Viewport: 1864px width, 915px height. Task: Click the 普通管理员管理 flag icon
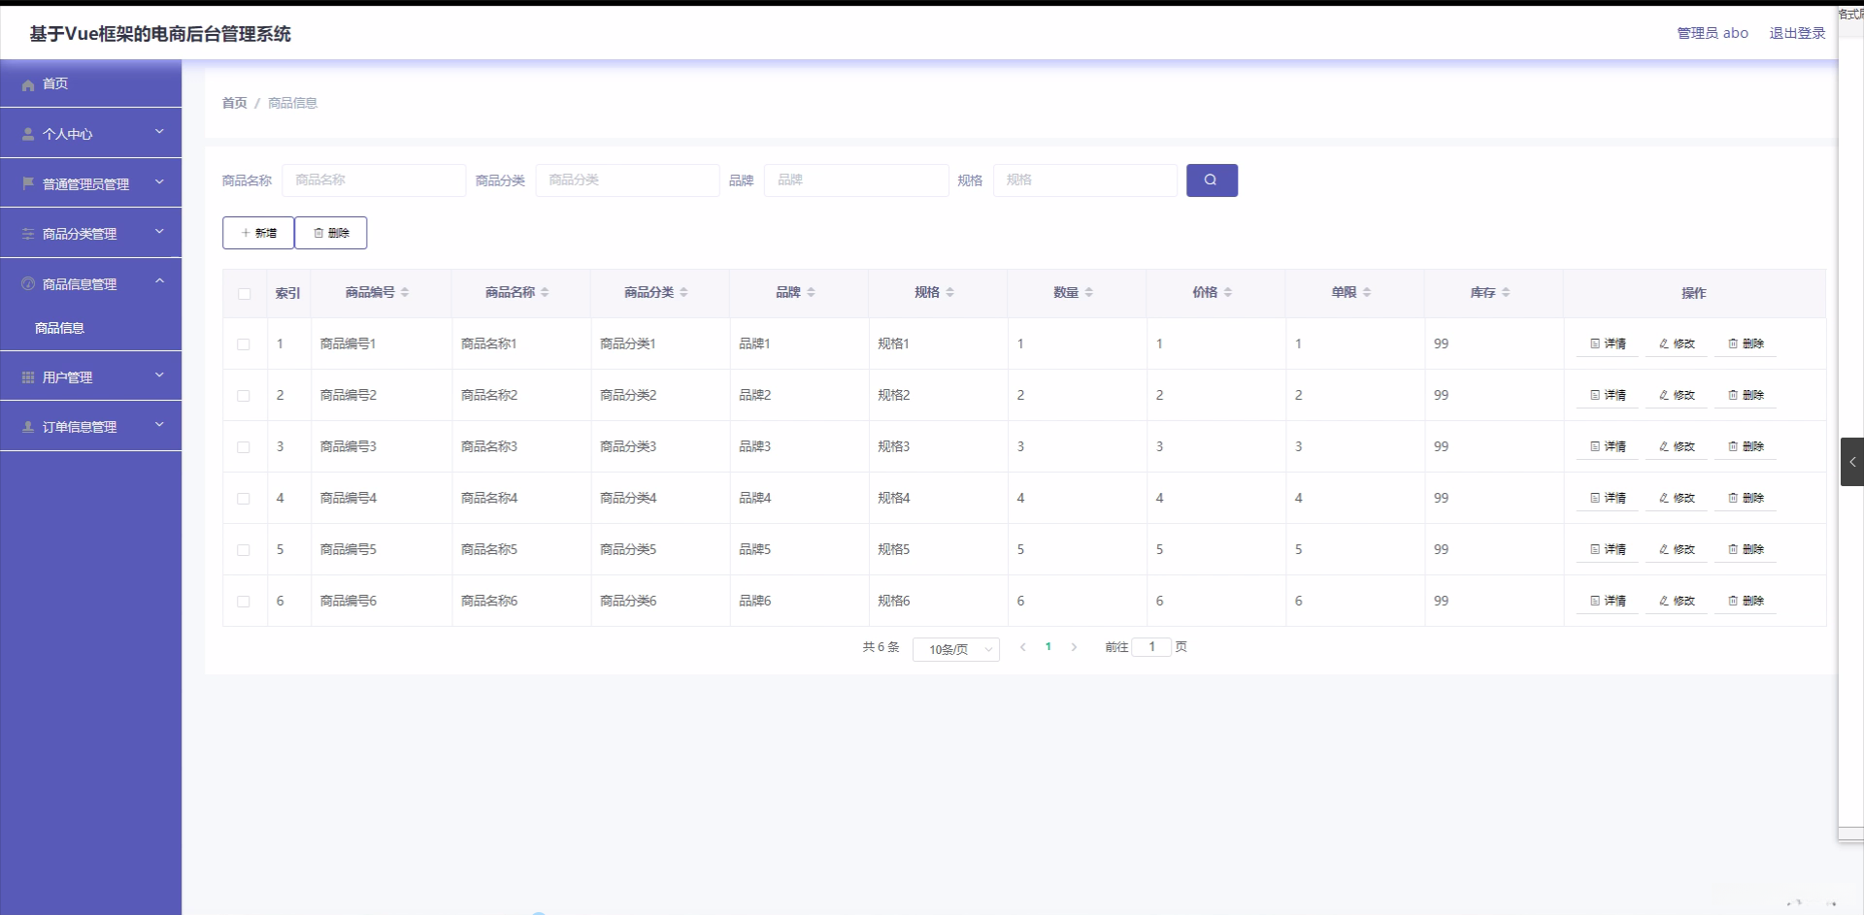pos(28,183)
